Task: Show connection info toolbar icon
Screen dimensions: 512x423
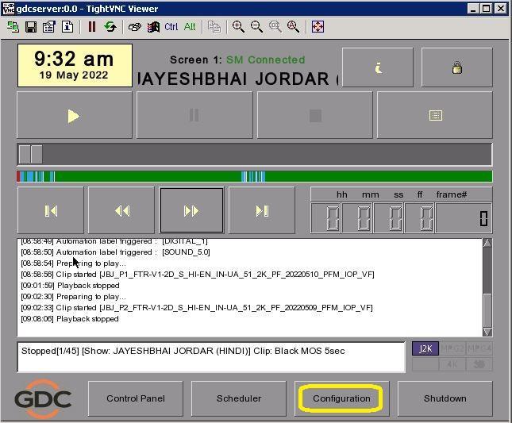Action: (x=67, y=27)
